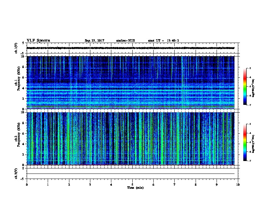Click time axis tick label 0
The width and height of the screenshot is (268, 207).
(27, 185)
